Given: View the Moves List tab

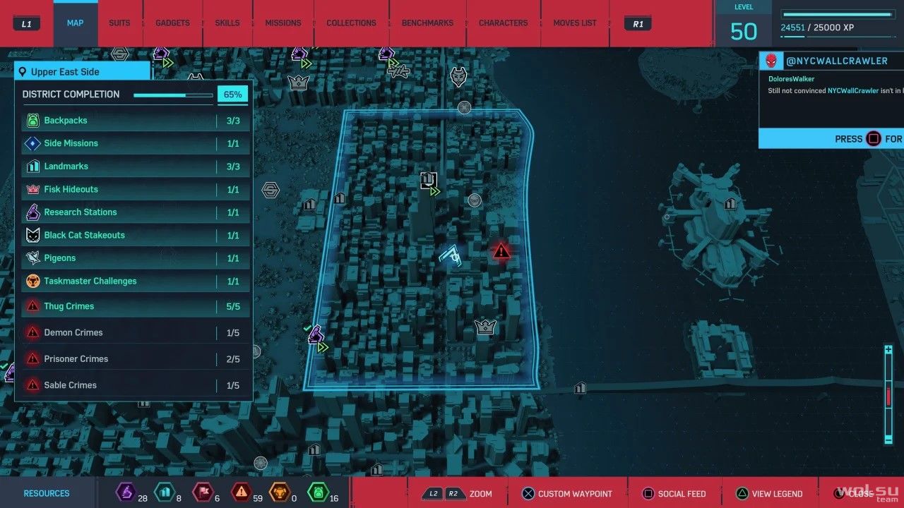Looking at the screenshot, I should click(575, 23).
